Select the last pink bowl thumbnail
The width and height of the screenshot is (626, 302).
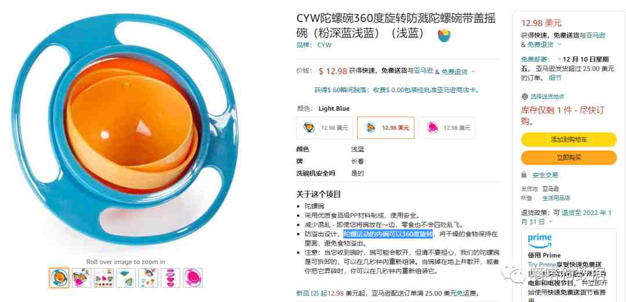pos(192,278)
